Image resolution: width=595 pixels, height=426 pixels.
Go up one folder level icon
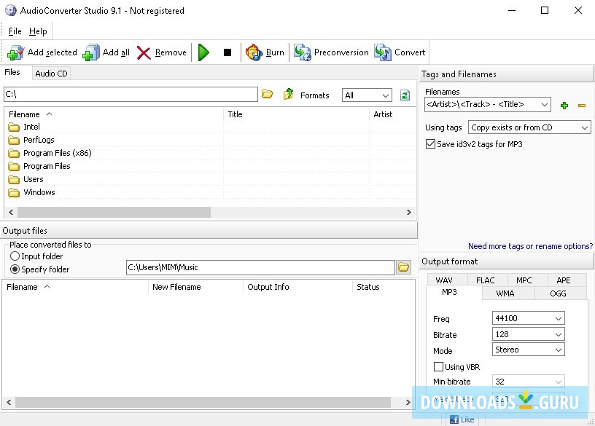pos(289,94)
